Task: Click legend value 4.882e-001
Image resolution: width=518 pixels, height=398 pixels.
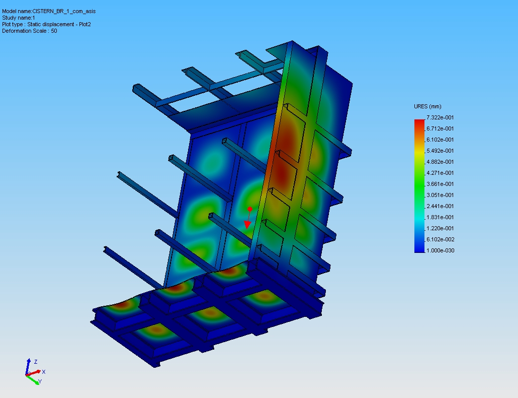Action: (440, 162)
